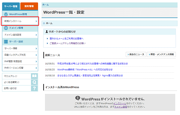
Task: Switch to the サーバー管理 tab
Action: [11, 6]
